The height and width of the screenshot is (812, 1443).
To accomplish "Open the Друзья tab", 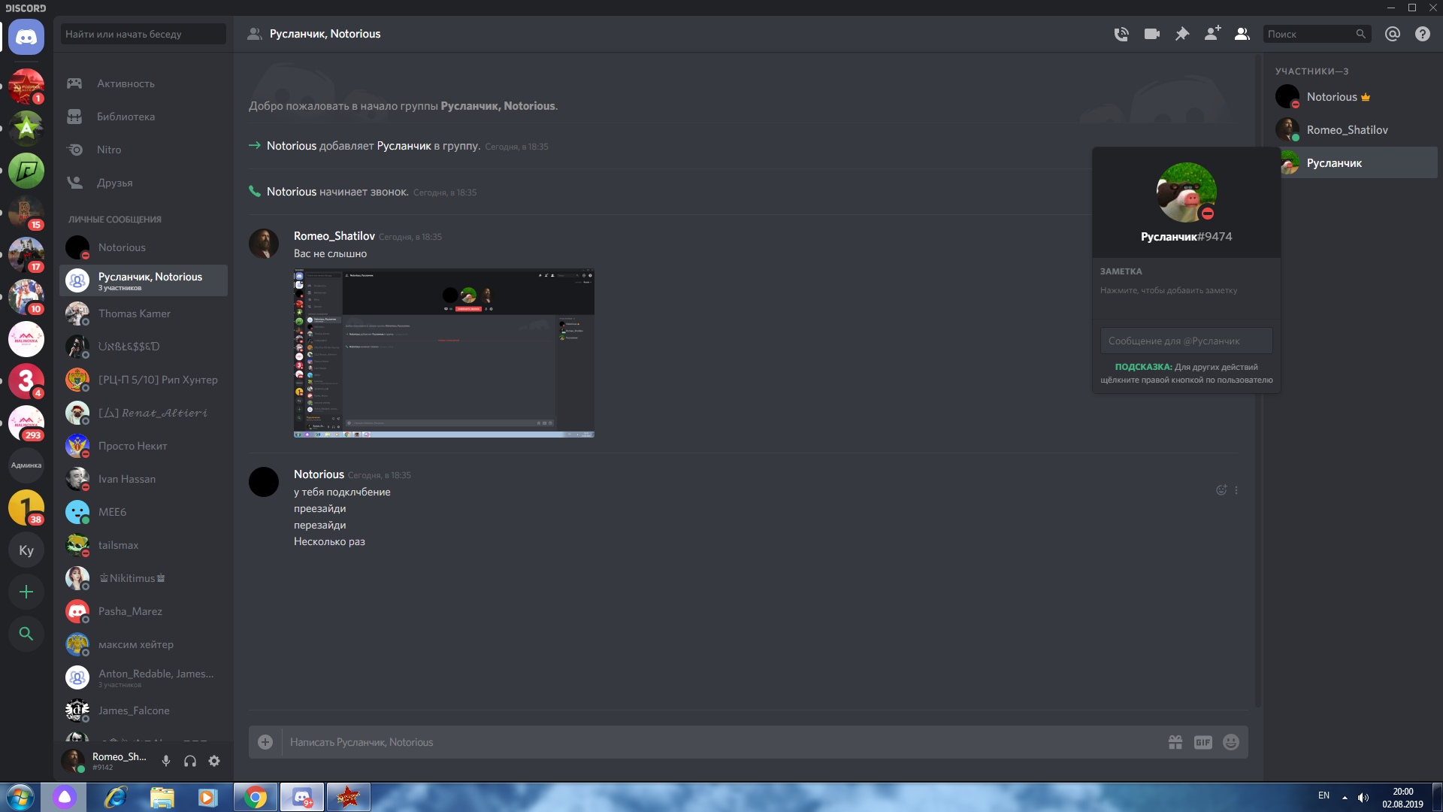I will (114, 183).
